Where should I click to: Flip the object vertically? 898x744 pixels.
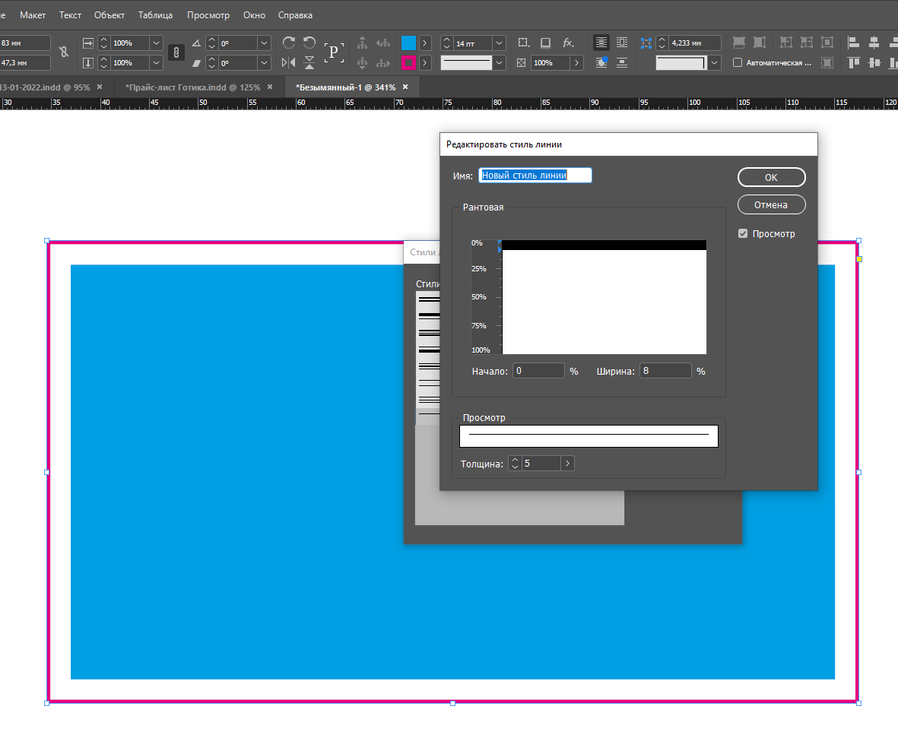[x=309, y=62]
